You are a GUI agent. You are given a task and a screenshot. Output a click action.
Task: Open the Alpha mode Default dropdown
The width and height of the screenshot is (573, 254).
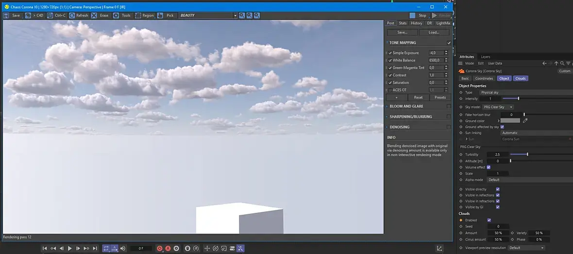point(530,180)
